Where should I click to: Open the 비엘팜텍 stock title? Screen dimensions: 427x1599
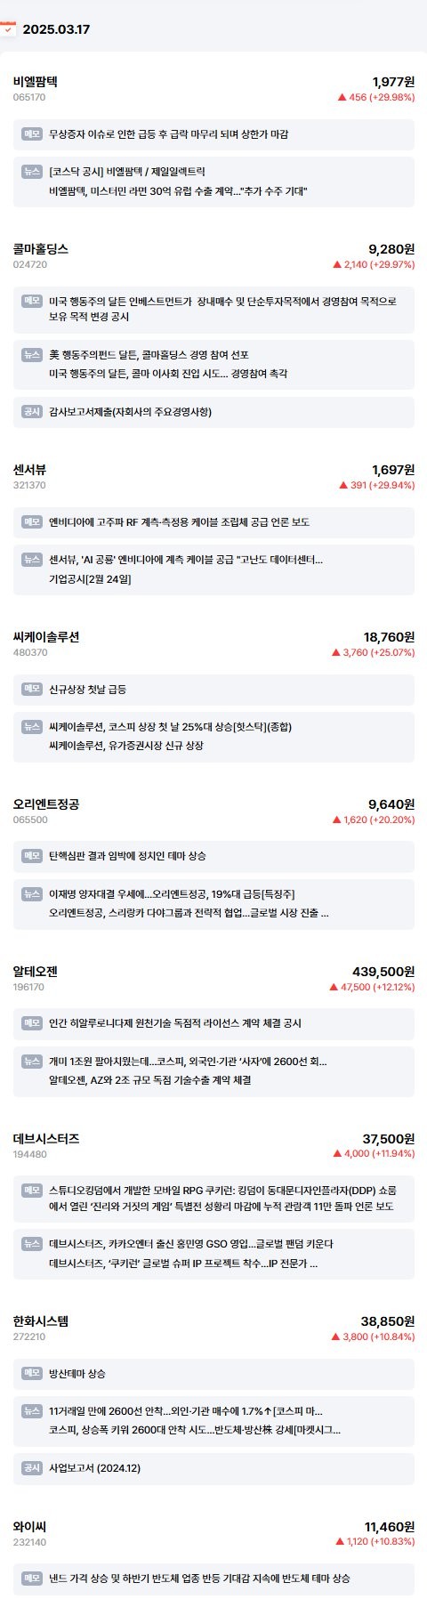pos(36,81)
